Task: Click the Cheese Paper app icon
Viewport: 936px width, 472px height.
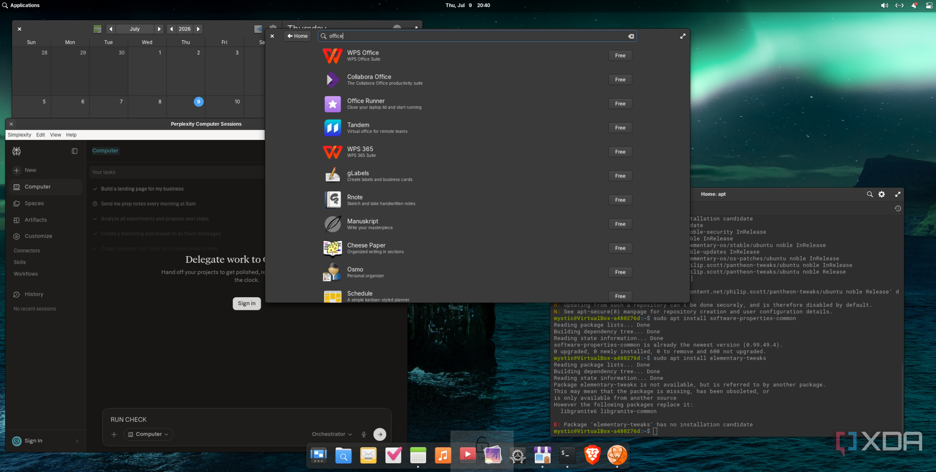Action: point(332,248)
